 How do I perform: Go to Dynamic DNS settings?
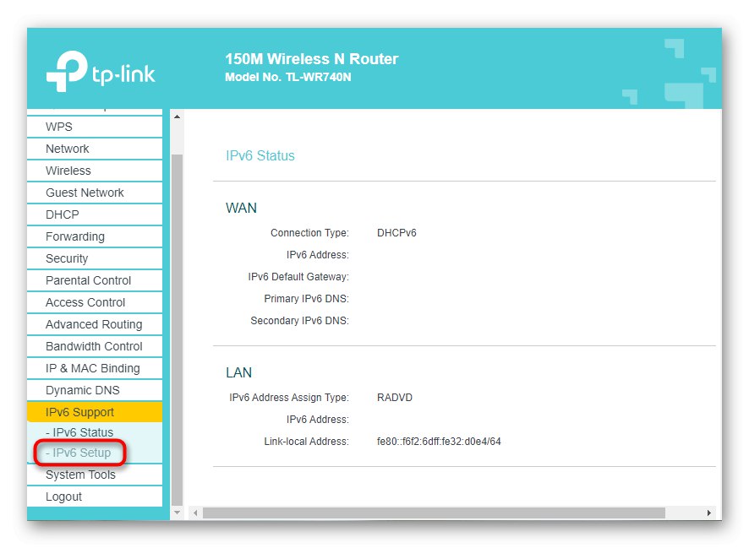pyautogui.click(x=95, y=390)
